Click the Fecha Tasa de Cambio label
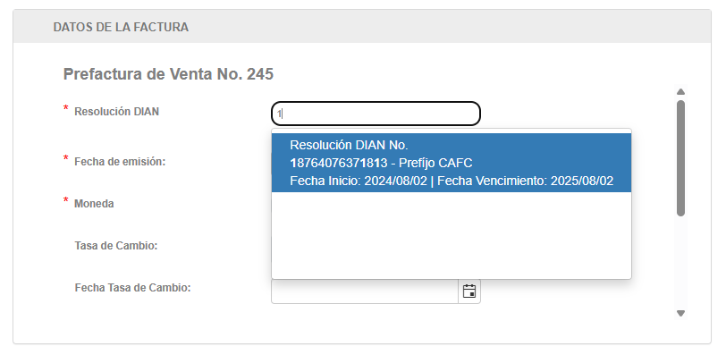Viewport: 726px width, 363px height. coord(133,288)
